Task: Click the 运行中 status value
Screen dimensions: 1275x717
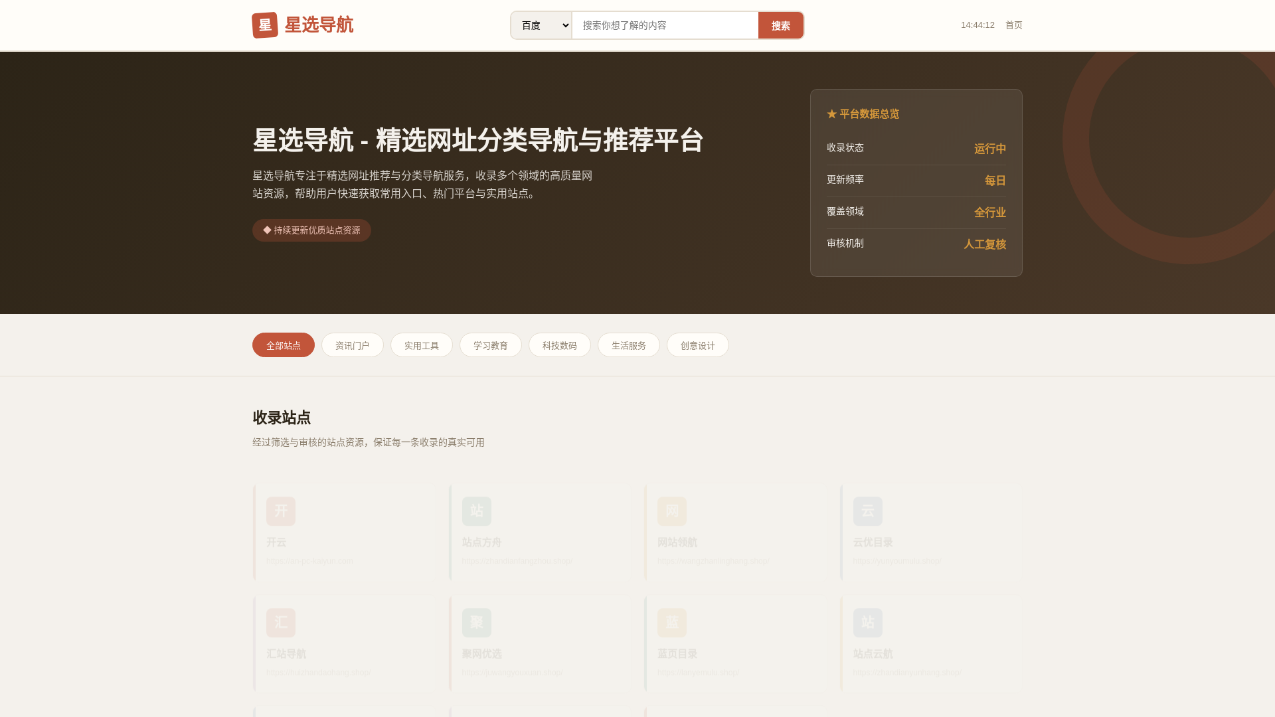Action: 989,149
